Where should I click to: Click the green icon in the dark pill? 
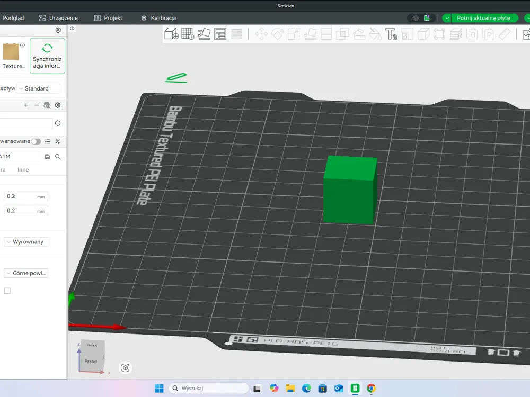click(427, 18)
